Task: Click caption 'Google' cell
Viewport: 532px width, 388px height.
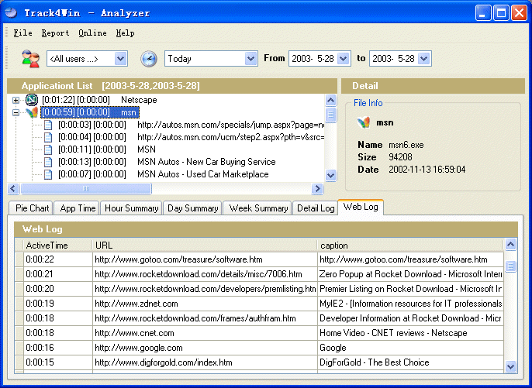Action: [410, 348]
